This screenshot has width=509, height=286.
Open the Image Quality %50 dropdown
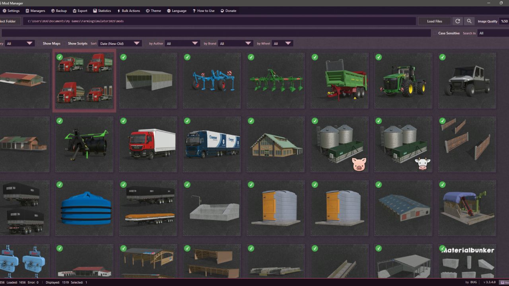coord(504,21)
